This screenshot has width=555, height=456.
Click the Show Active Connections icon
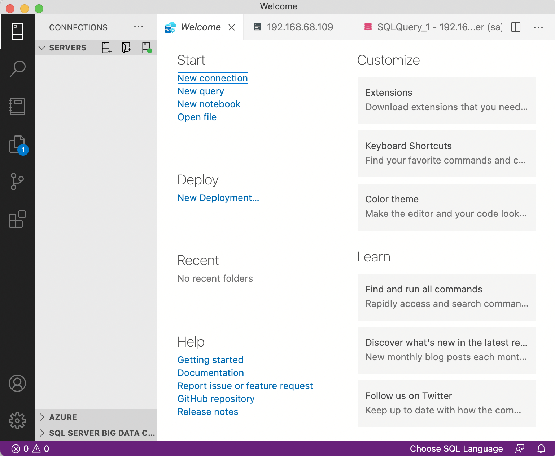[x=147, y=48]
